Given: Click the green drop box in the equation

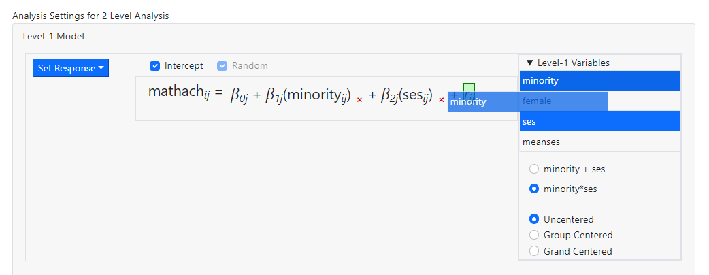Looking at the screenshot, I should click(x=469, y=88).
